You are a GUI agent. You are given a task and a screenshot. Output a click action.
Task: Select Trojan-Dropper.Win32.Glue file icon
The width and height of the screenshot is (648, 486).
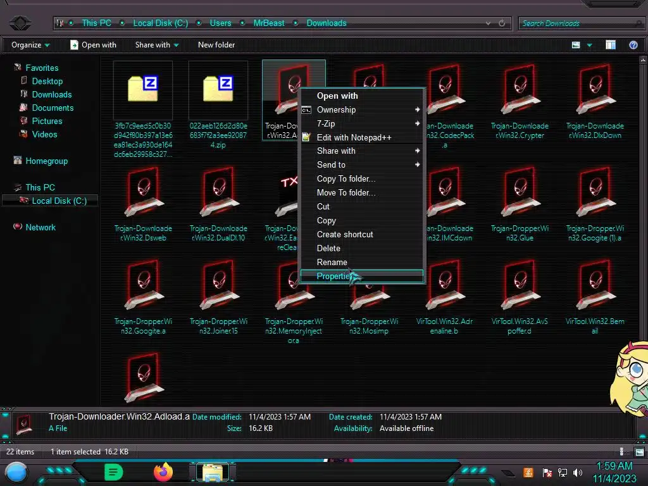[x=520, y=192]
